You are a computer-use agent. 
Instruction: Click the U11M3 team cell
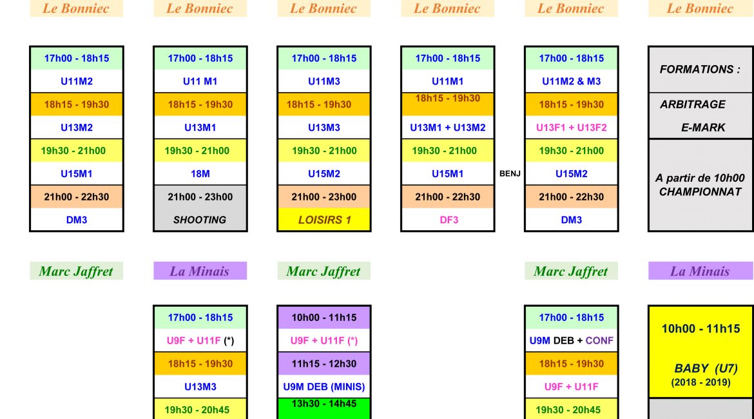(324, 81)
